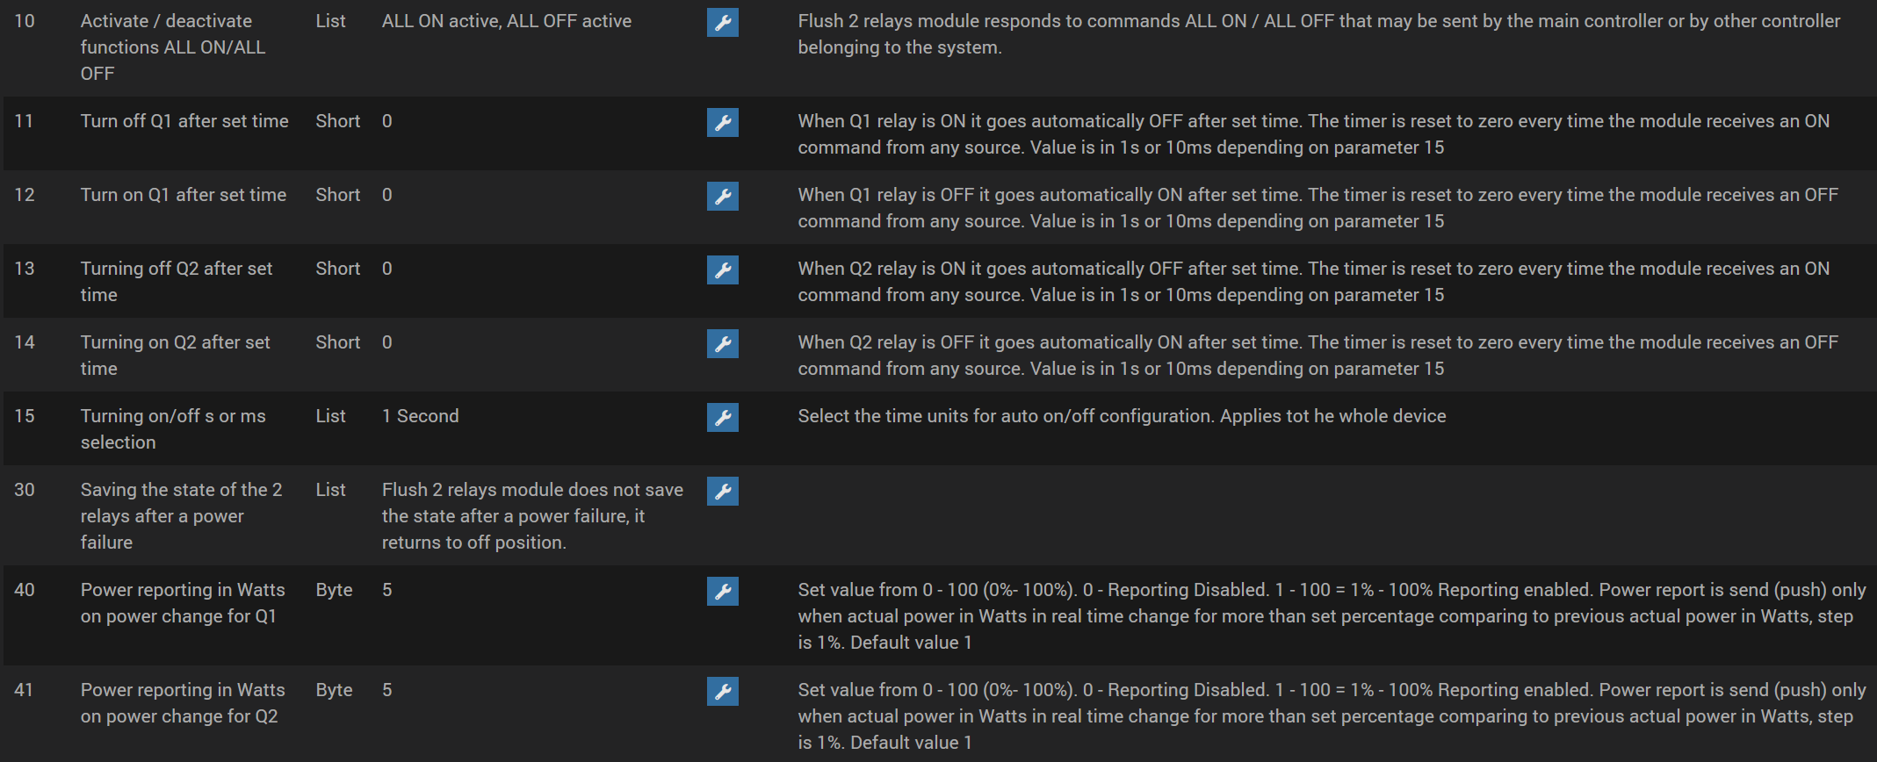The image size is (1877, 762).
Task: Click the wrench icon for parameter 10
Action: coord(722,23)
